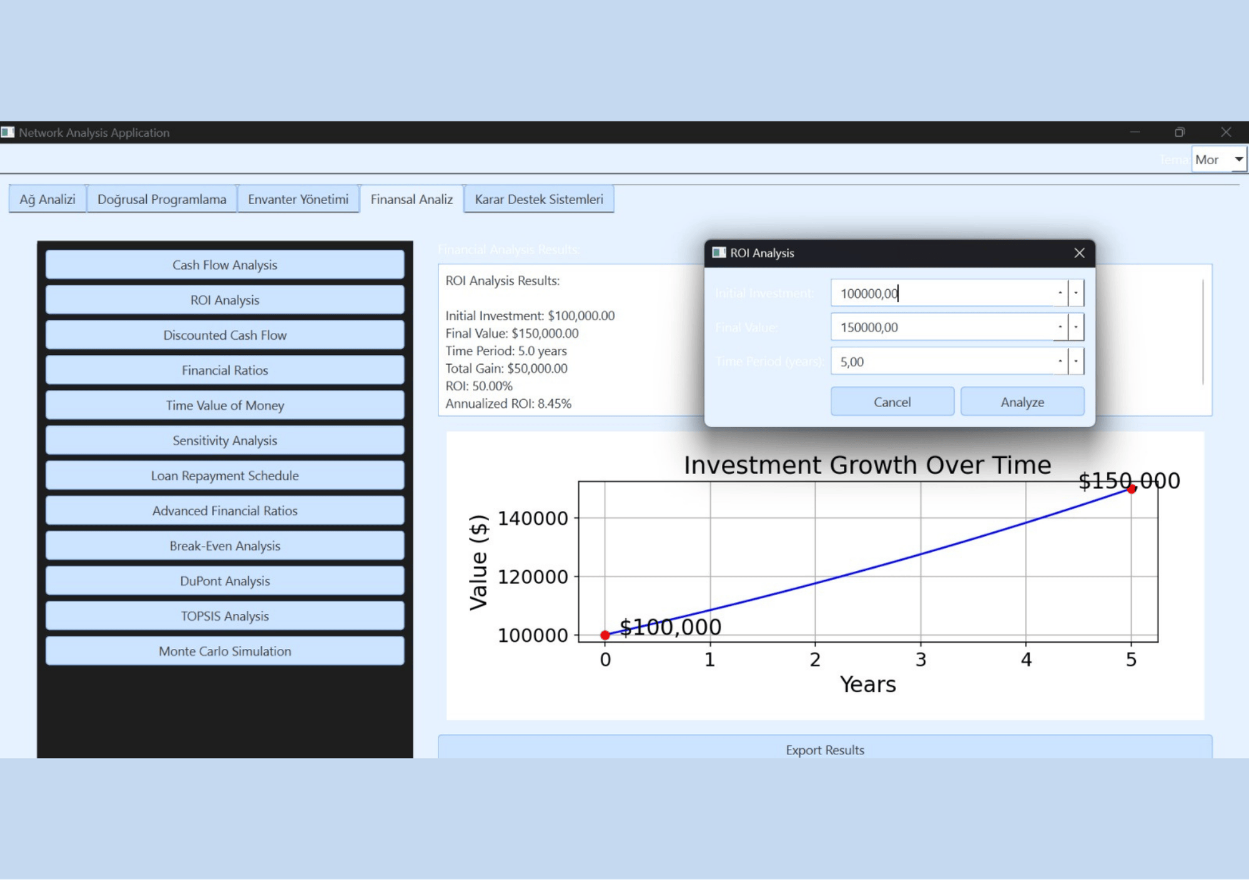Click the ROI Analysis sidebar button
Image resolution: width=1249 pixels, height=880 pixels.
click(225, 300)
